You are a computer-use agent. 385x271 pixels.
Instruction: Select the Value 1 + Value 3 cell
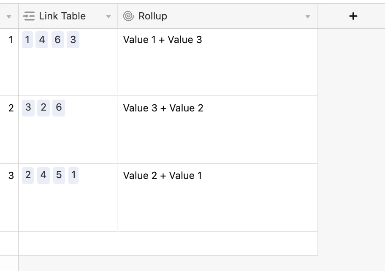coord(218,62)
